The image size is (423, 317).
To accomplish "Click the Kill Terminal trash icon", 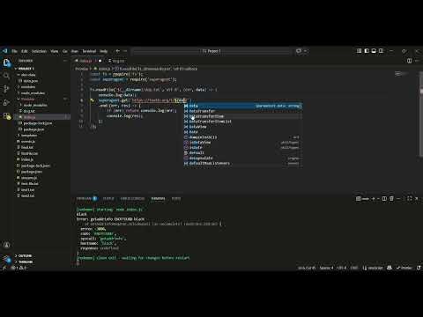I will (391, 199).
